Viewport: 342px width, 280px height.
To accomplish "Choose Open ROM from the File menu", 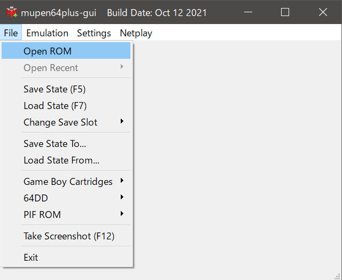I will pyautogui.click(x=66, y=51).
